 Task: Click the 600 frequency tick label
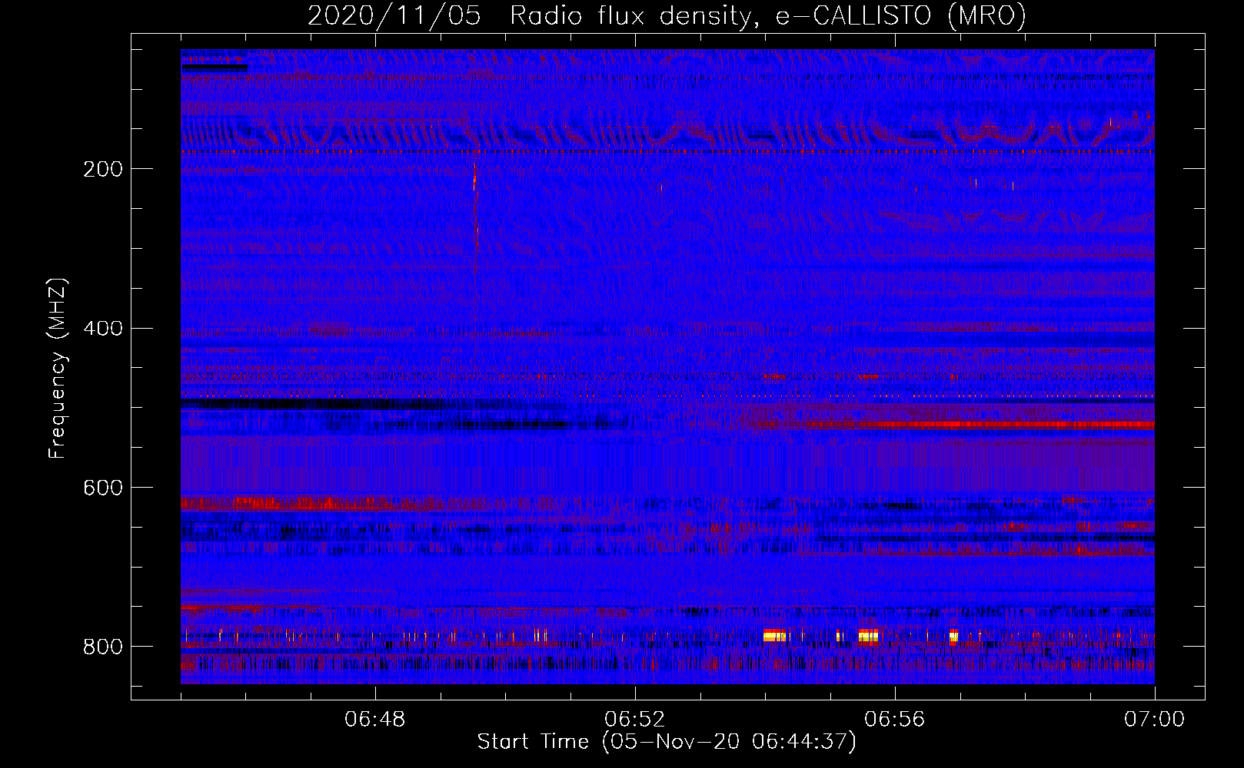click(103, 488)
